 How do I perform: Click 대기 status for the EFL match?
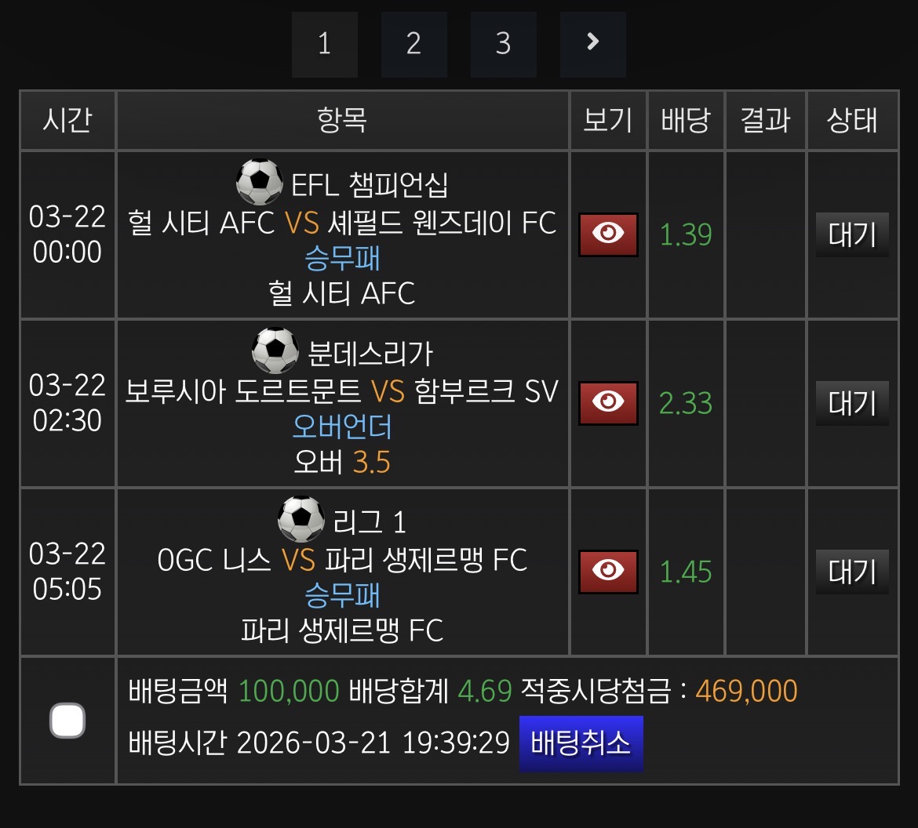851,234
